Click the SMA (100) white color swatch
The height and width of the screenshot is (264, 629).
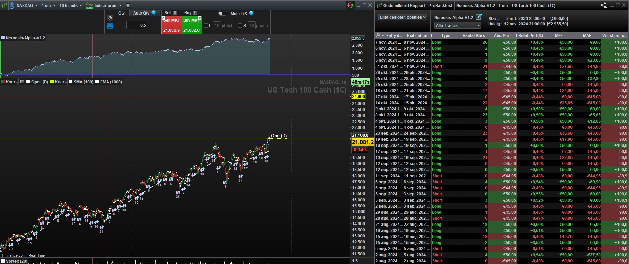coord(71,82)
